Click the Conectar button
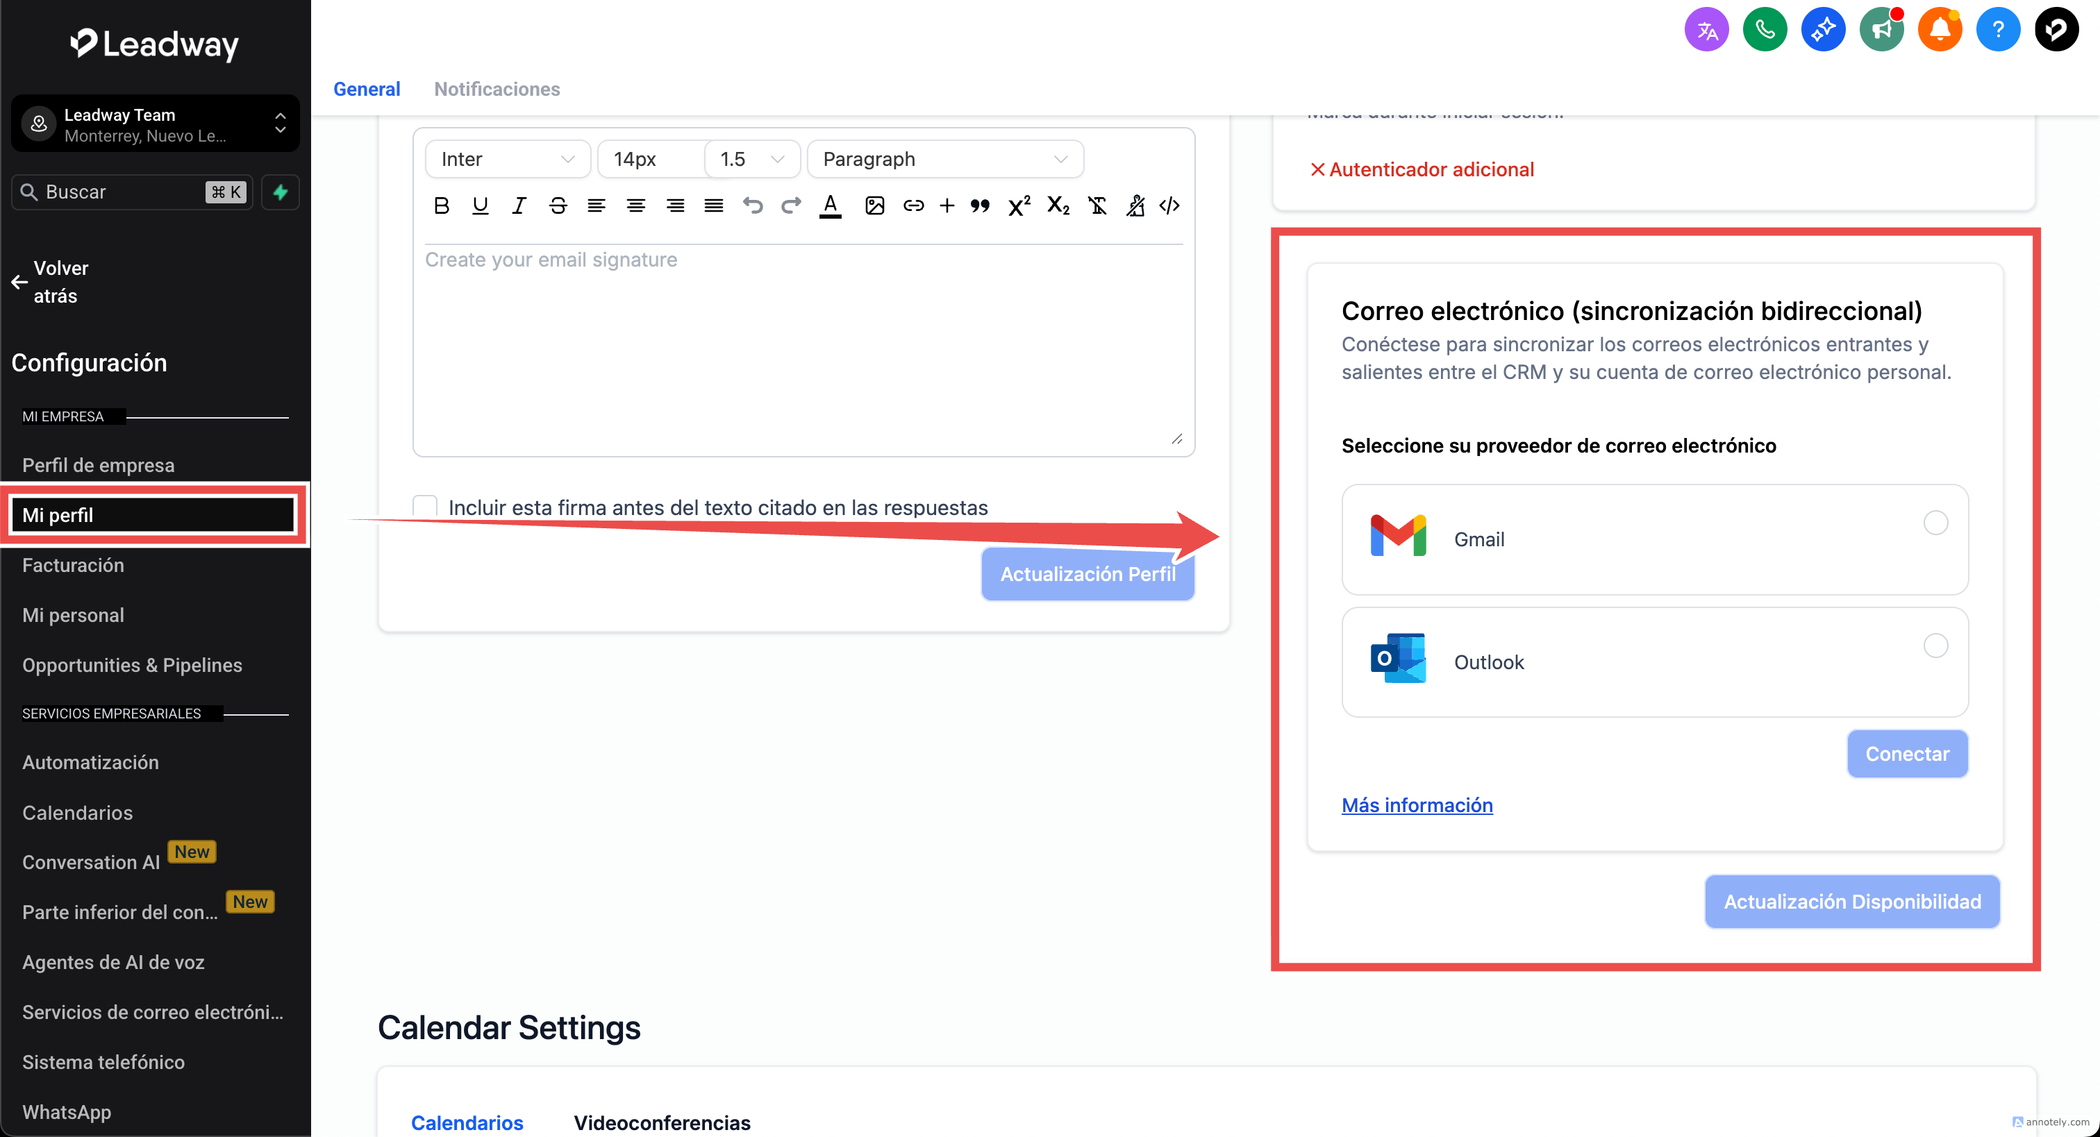The width and height of the screenshot is (2100, 1137). pyautogui.click(x=1906, y=754)
